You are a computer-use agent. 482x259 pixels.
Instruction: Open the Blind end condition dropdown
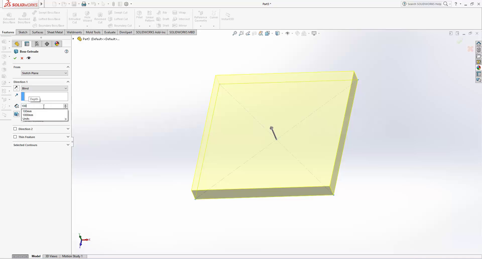pyautogui.click(x=44, y=88)
